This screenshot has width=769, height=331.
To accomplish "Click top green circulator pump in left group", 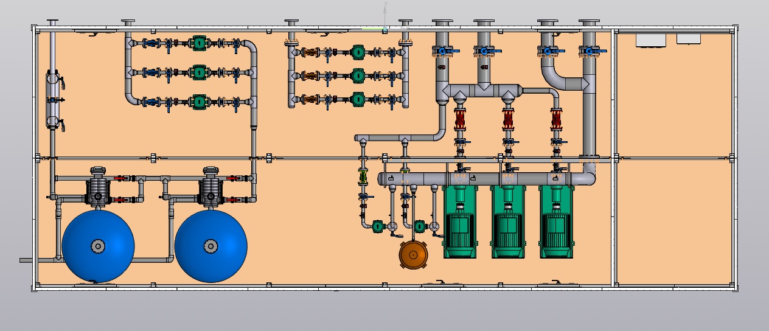I will pyautogui.click(x=199, y=43).
